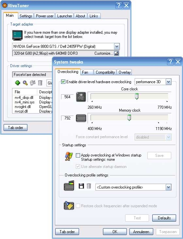The image size is (183, 239).
Task: Click the memory chip icon beside Memory clock
Action: [x=81, y=118]
